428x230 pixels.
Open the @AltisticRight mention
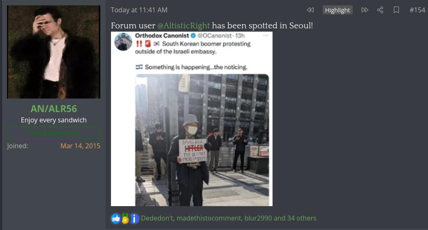pos(183,25)
